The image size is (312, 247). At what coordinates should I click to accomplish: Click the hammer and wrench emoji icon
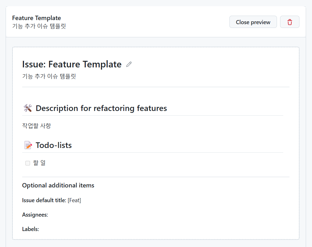[28, 108]
